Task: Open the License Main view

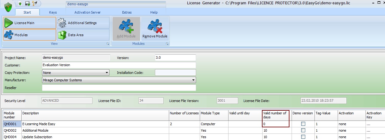Action: (30, 23)
